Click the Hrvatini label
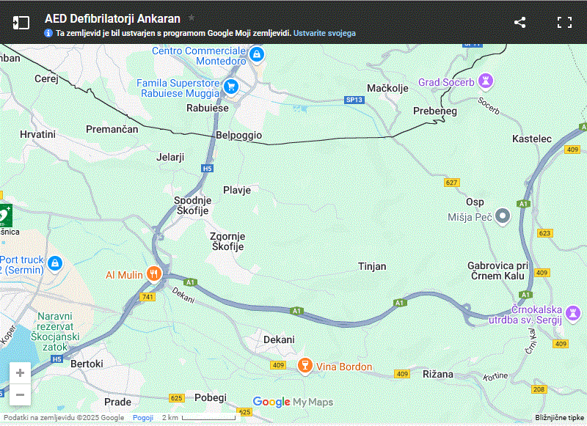The height and width of the screenshot is (426, 587). pyautogui.click(x=38, y=134)
